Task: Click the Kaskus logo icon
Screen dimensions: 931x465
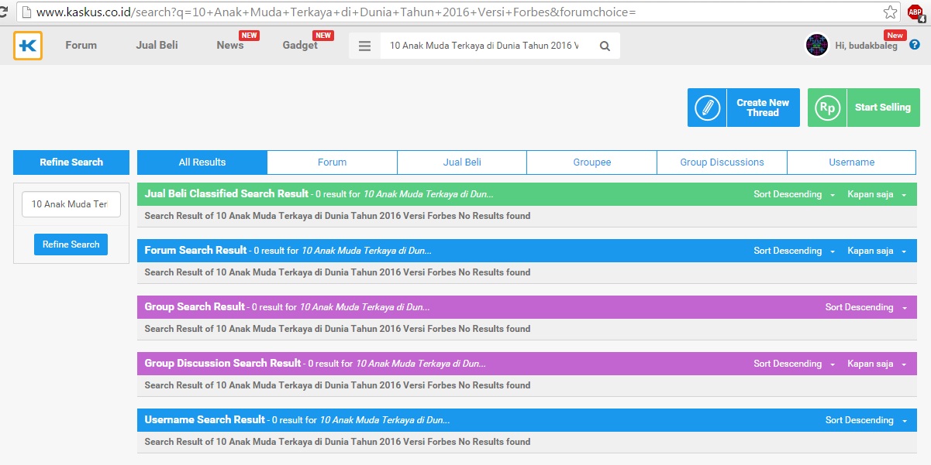Action: click(28, 46)
